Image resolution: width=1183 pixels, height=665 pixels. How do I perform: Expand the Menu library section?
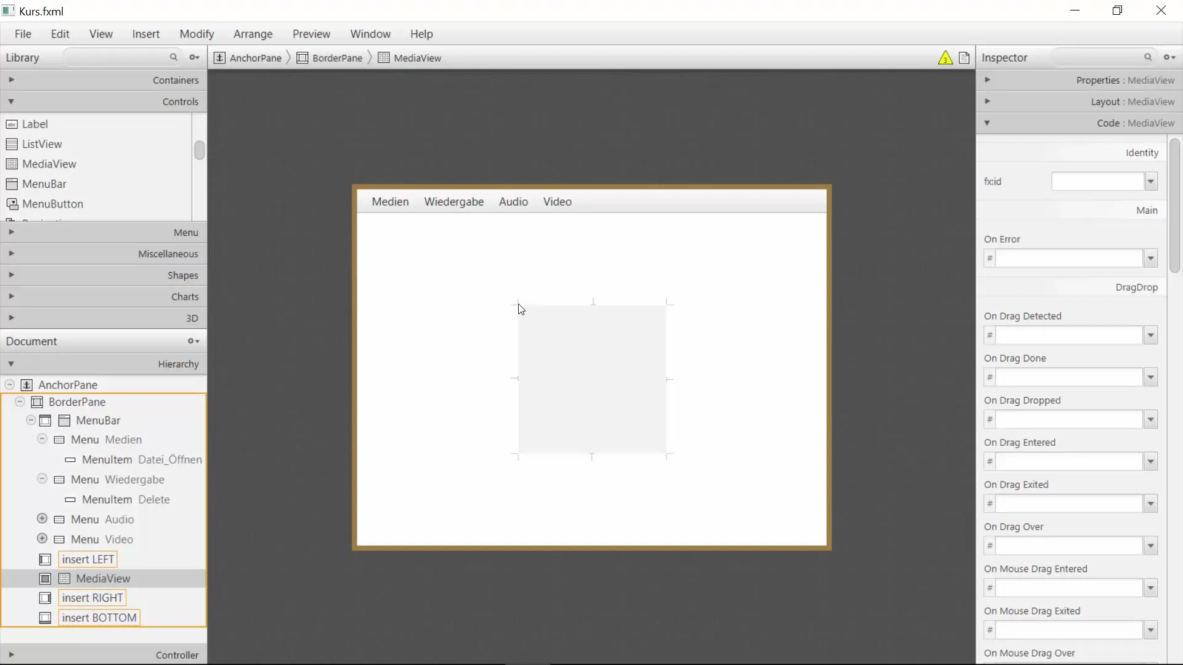pos(104,232)
